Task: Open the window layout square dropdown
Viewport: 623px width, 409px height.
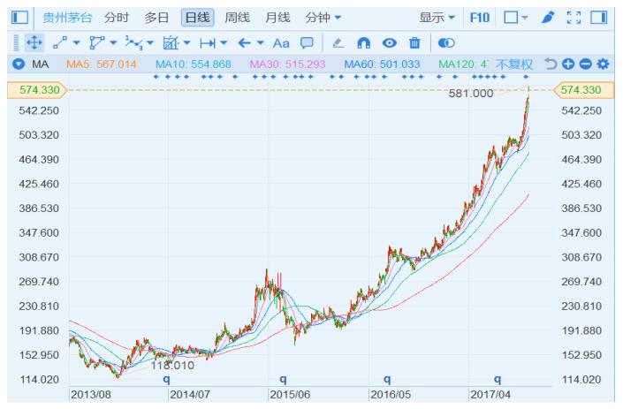Action: pos(516,18)
